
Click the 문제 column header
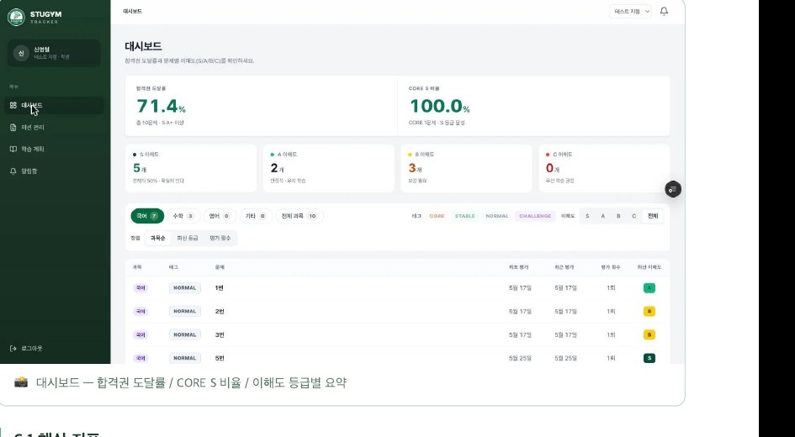pos(220,267)
